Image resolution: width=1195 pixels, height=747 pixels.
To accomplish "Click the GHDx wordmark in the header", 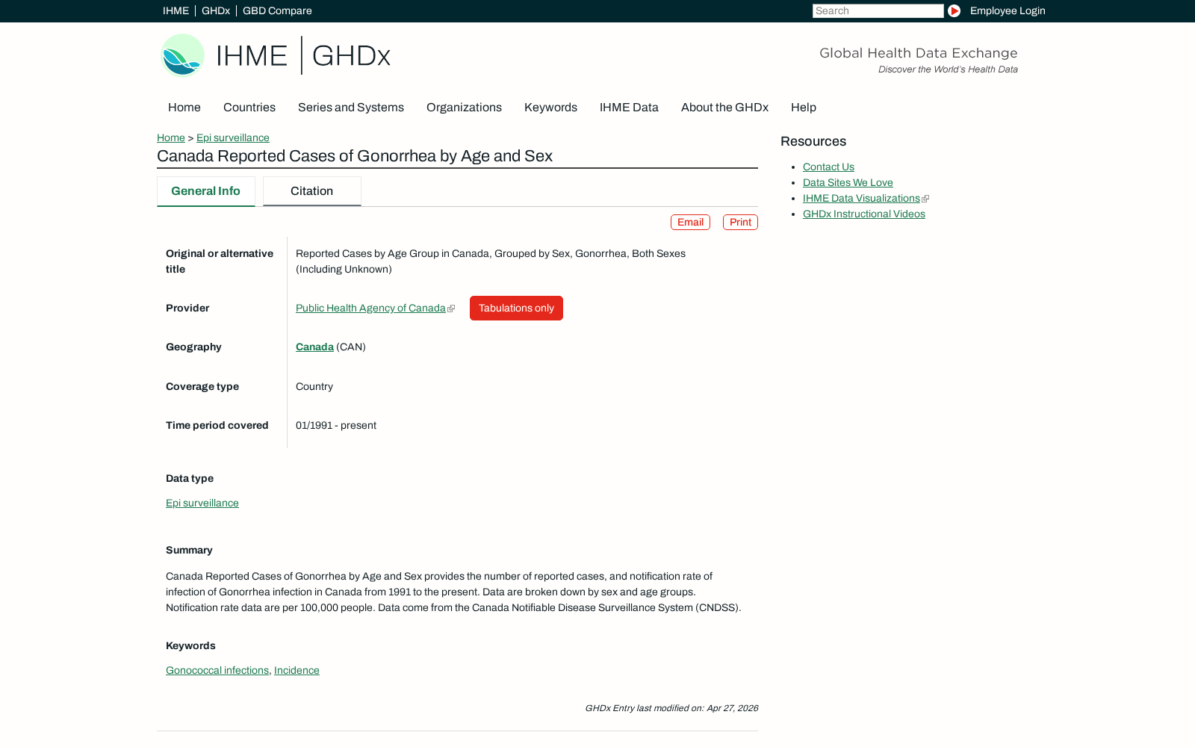I will pyautogui.click(x=351, y=56).
